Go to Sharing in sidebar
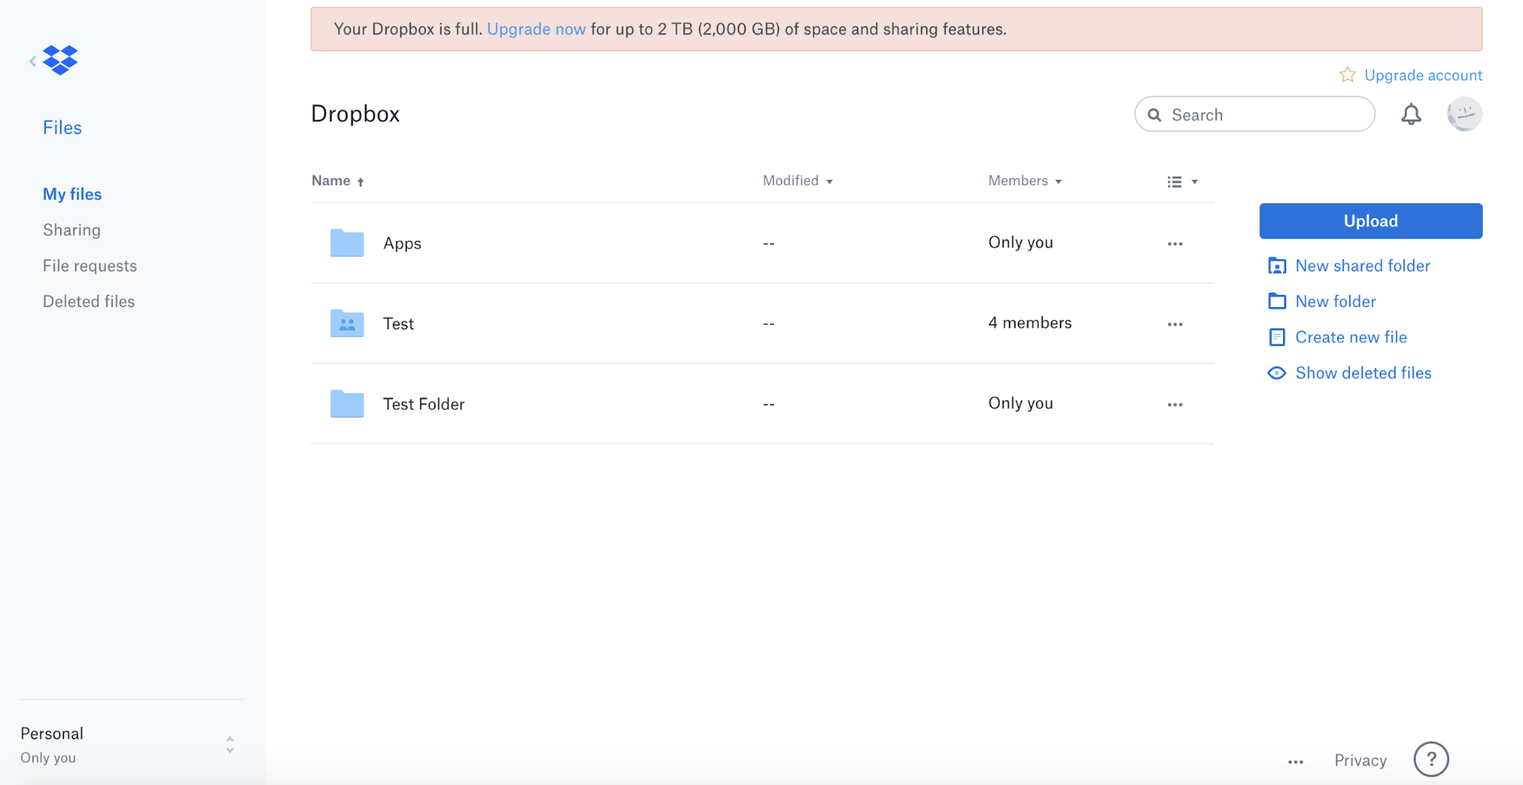The image size is (1523, 785). [x=72, y=230]
